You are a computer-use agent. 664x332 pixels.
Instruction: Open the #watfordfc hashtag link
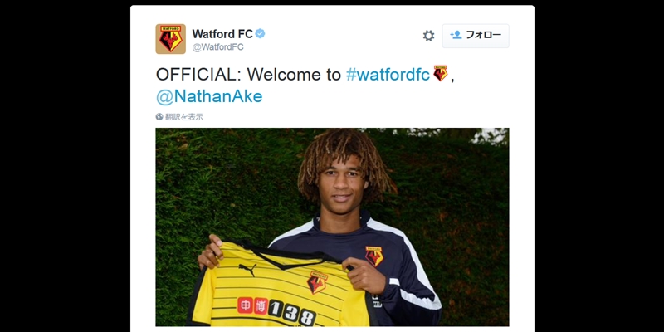pyautogui.click(x=388, y=75)
